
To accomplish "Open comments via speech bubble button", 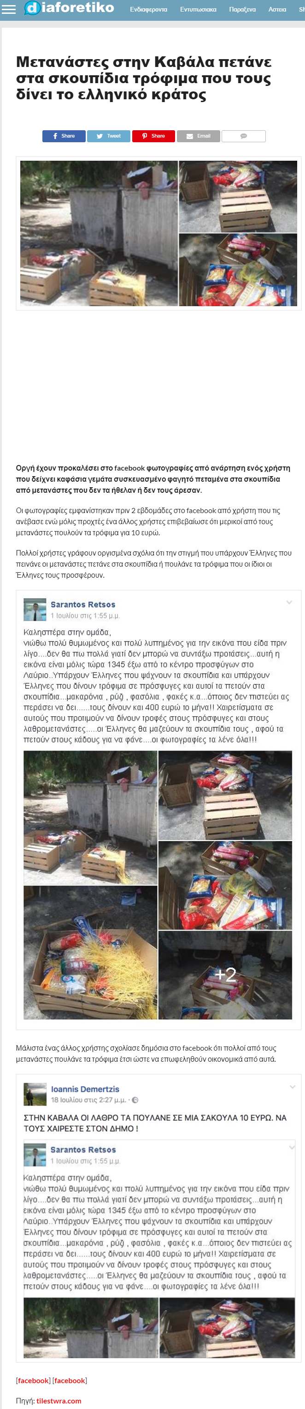I will [243, 136].
